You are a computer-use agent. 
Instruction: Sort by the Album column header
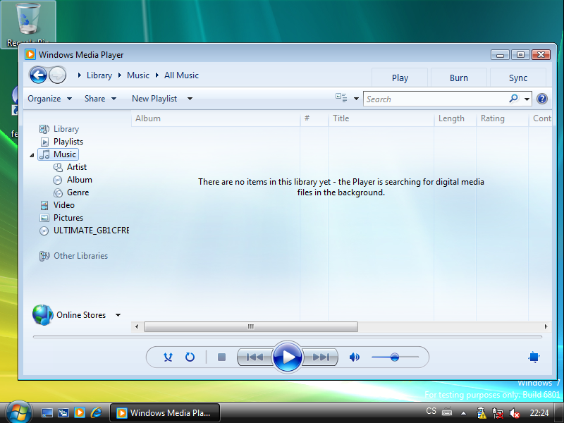point(216,118)
